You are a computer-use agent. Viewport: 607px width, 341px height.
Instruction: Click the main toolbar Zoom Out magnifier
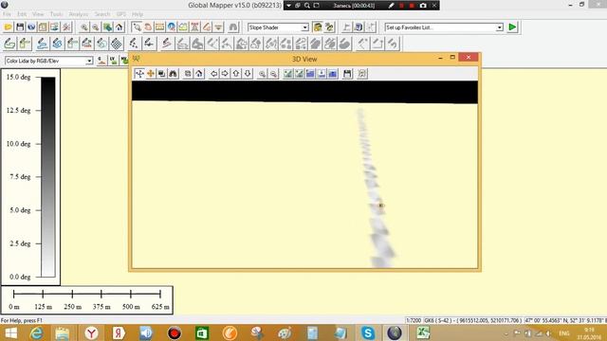(95, 27)
